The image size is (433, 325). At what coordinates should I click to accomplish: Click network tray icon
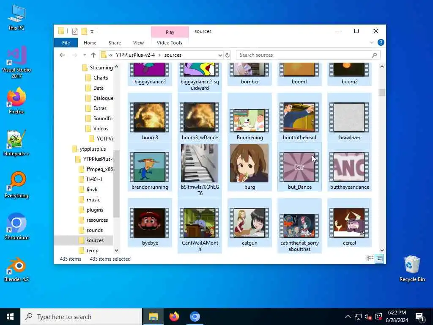pos(358,317)
